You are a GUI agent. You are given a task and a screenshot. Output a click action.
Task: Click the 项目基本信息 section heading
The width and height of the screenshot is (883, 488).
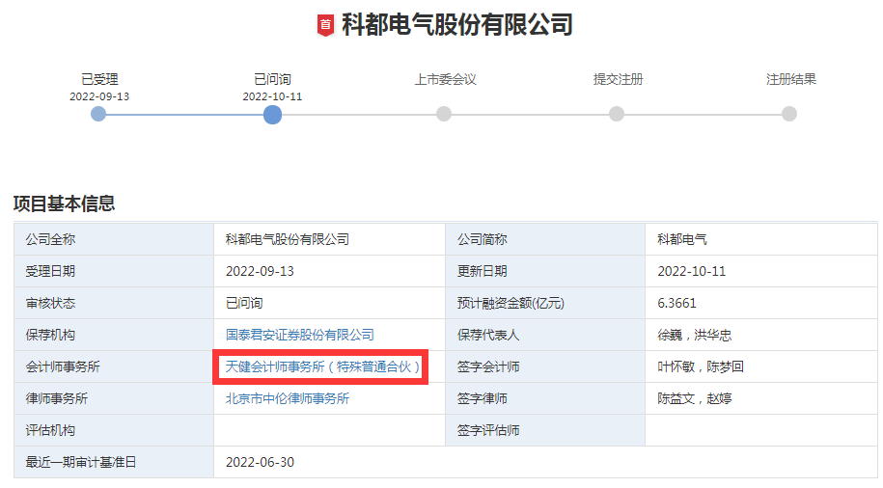pos(65,203)
